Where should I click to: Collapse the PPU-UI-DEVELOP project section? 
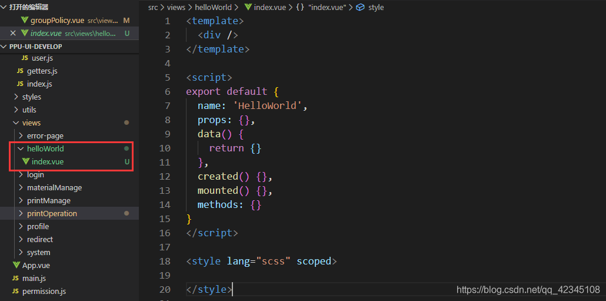point(4,47)
